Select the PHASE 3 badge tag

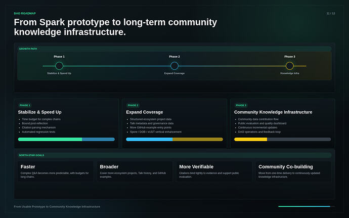(241, 105)
